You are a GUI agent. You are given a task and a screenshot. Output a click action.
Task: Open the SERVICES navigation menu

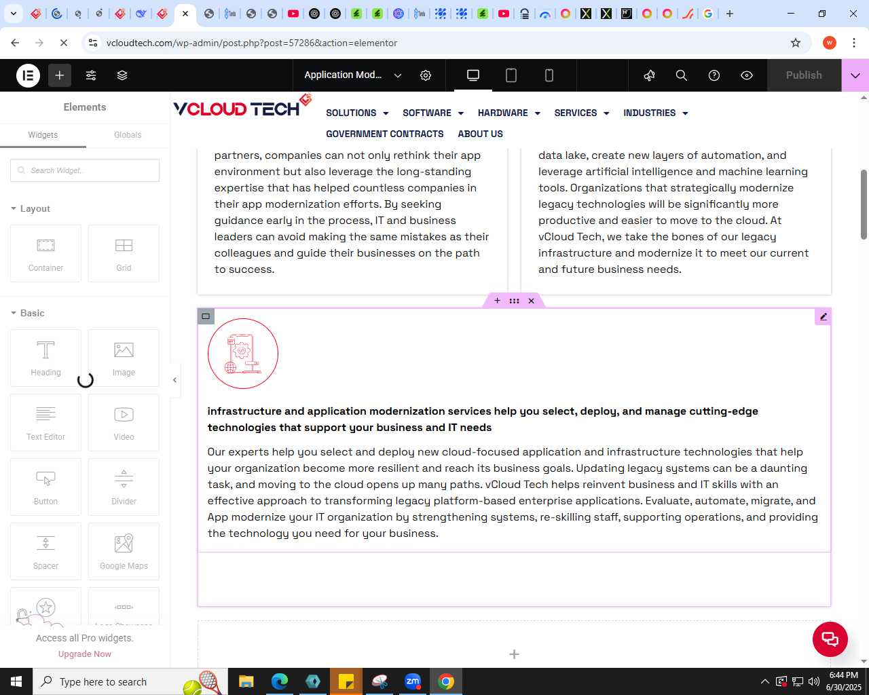point(582,113)
